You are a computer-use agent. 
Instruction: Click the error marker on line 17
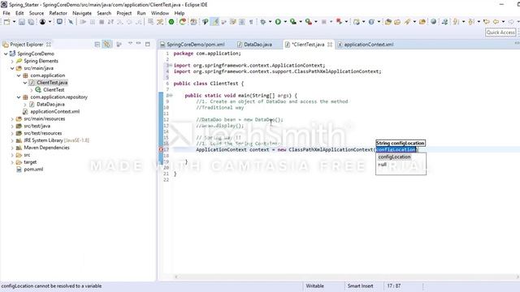[x=161, y=149]
